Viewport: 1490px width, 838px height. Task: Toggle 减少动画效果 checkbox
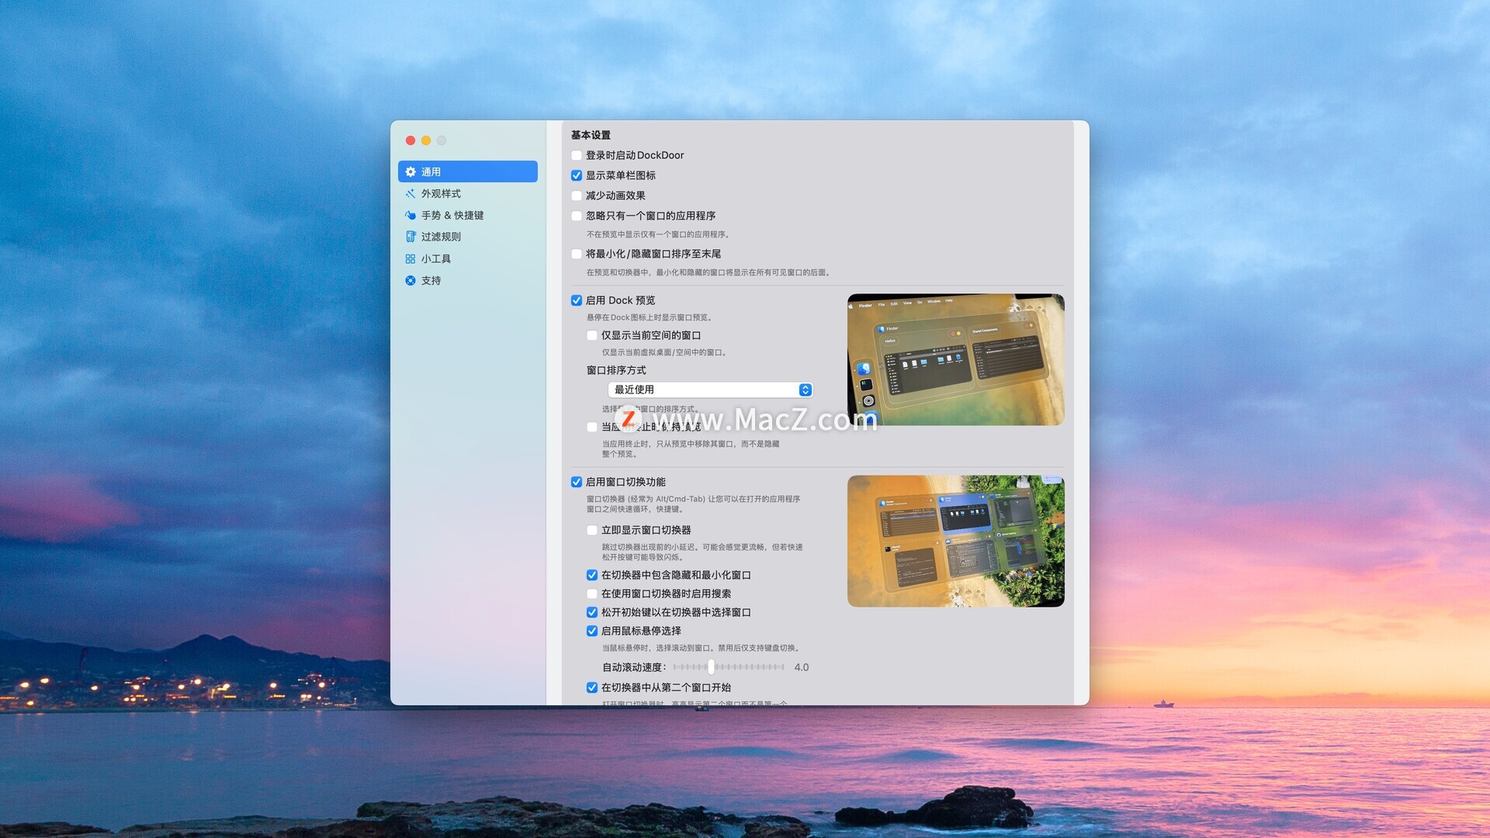(577, 196)
